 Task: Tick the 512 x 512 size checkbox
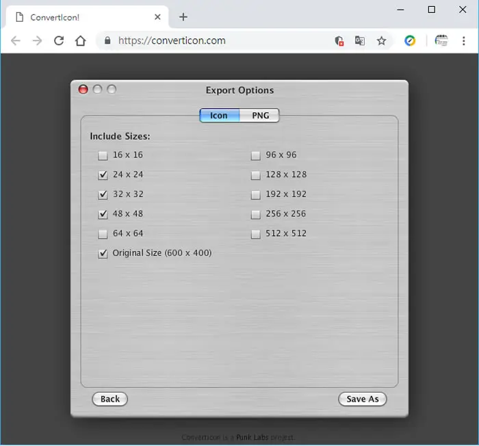pyautogui.click(x=255, y=234)
